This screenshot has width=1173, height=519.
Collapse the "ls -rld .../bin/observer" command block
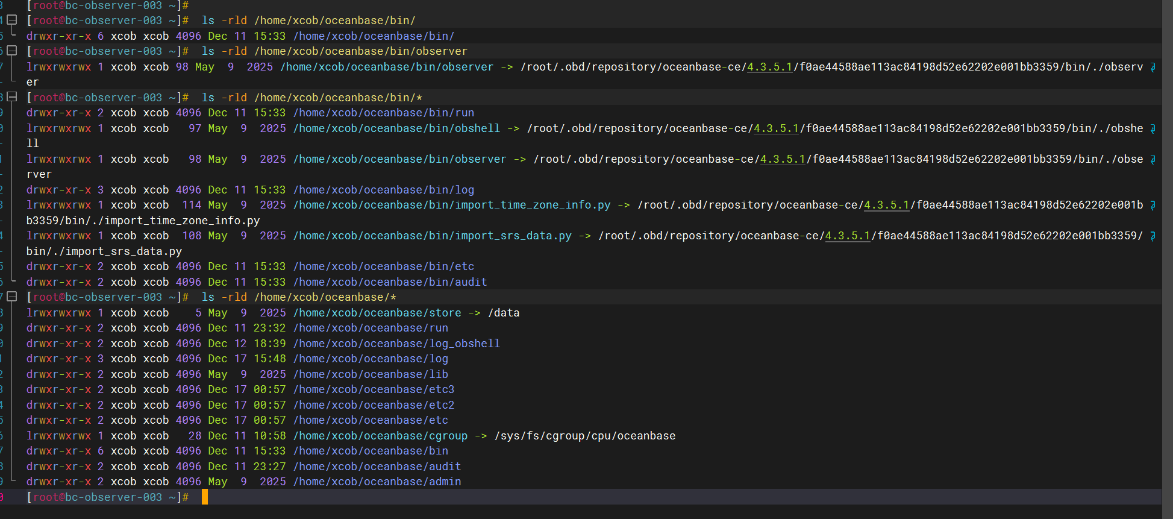pos(11,51)
